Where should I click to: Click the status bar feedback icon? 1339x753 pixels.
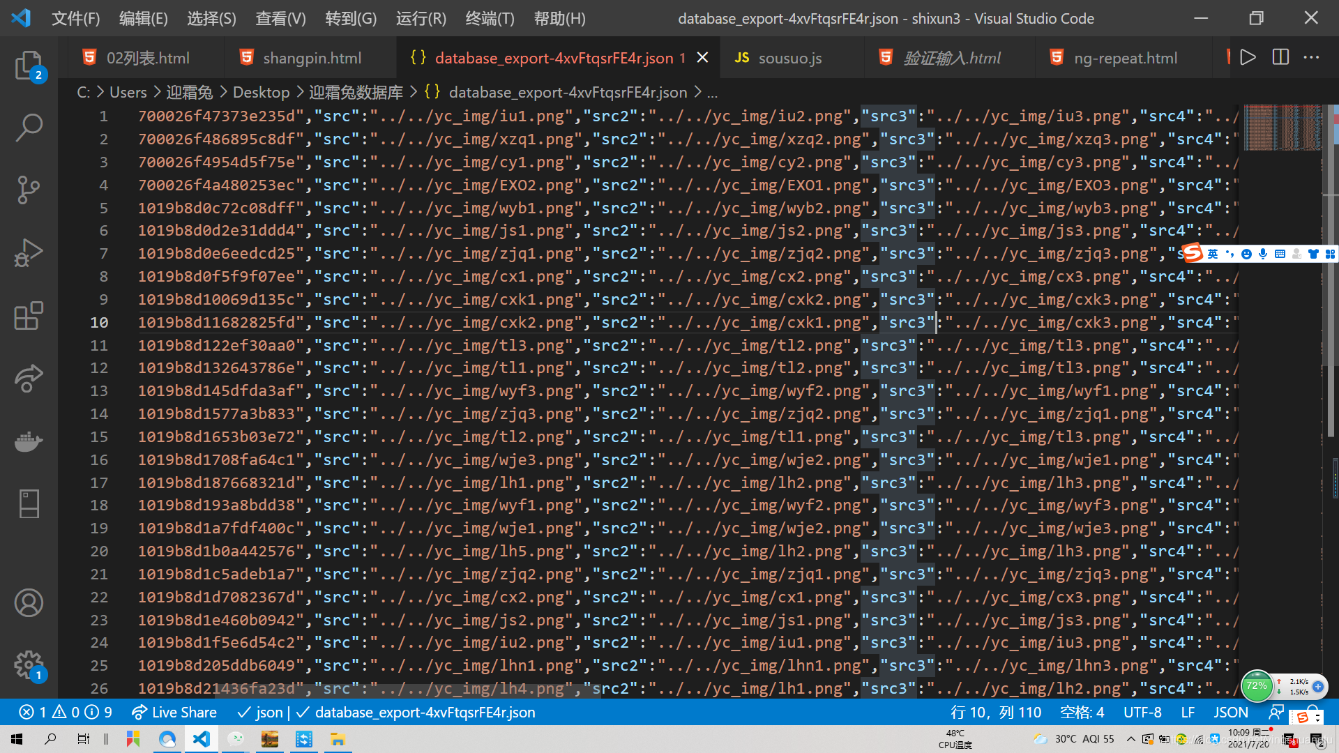1276,712
